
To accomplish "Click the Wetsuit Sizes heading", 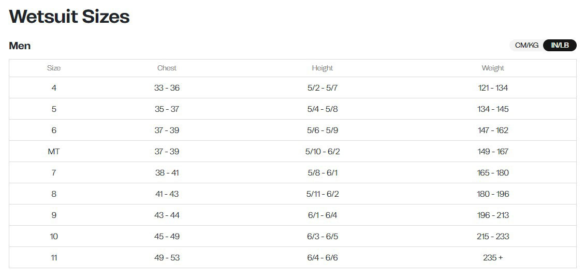I will point(69,17).
